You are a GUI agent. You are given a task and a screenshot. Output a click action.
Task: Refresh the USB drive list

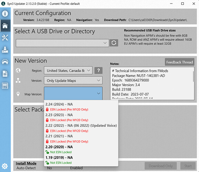tap(114, 43)
